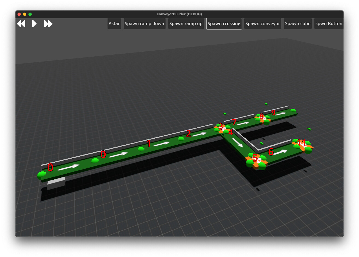This screenshot has width=359, height=257.
Task: Click the Spawn conveyor button
Action: tap(262, 24)
